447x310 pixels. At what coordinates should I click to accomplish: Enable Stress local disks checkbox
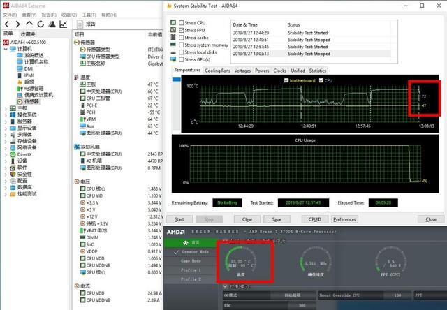(x=182, y=52)
